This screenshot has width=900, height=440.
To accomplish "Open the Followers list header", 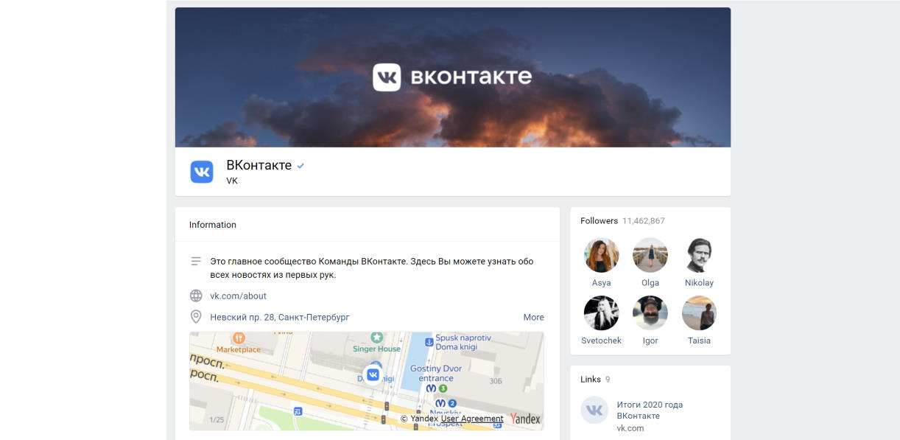I will tap(599, 220).
